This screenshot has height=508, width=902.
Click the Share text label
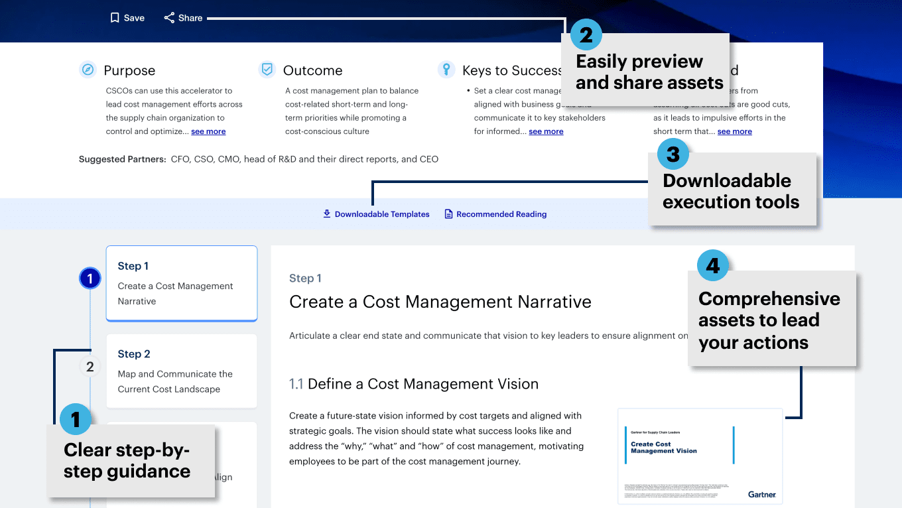(190, 18)
